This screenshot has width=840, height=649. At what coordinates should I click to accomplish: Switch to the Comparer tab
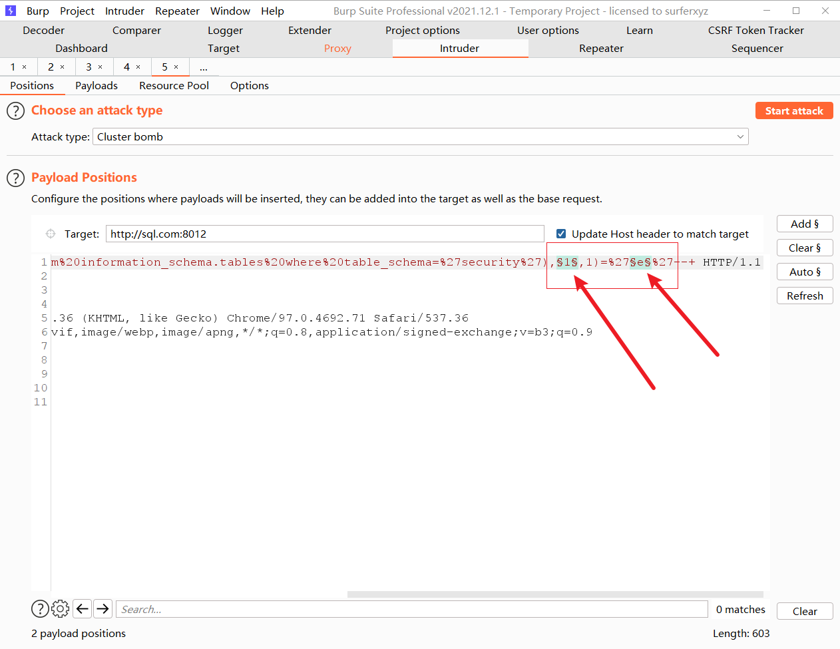tap(136, 31)
